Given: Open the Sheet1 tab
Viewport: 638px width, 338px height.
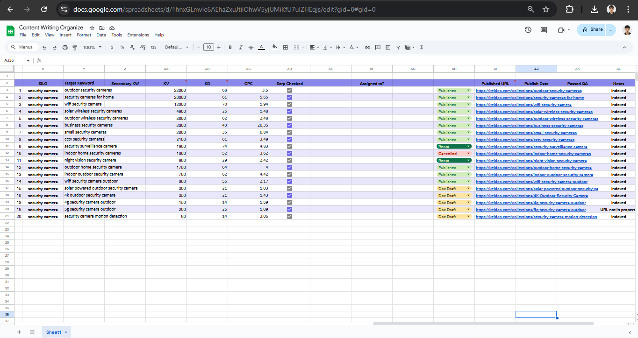Looking at the screenshot, I should (53, 332).
